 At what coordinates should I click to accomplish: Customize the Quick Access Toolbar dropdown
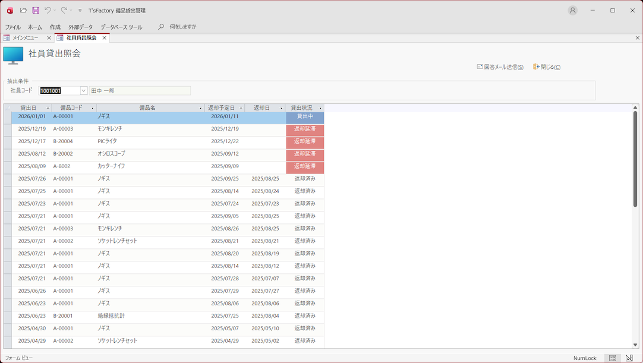(x=80, y=11)
